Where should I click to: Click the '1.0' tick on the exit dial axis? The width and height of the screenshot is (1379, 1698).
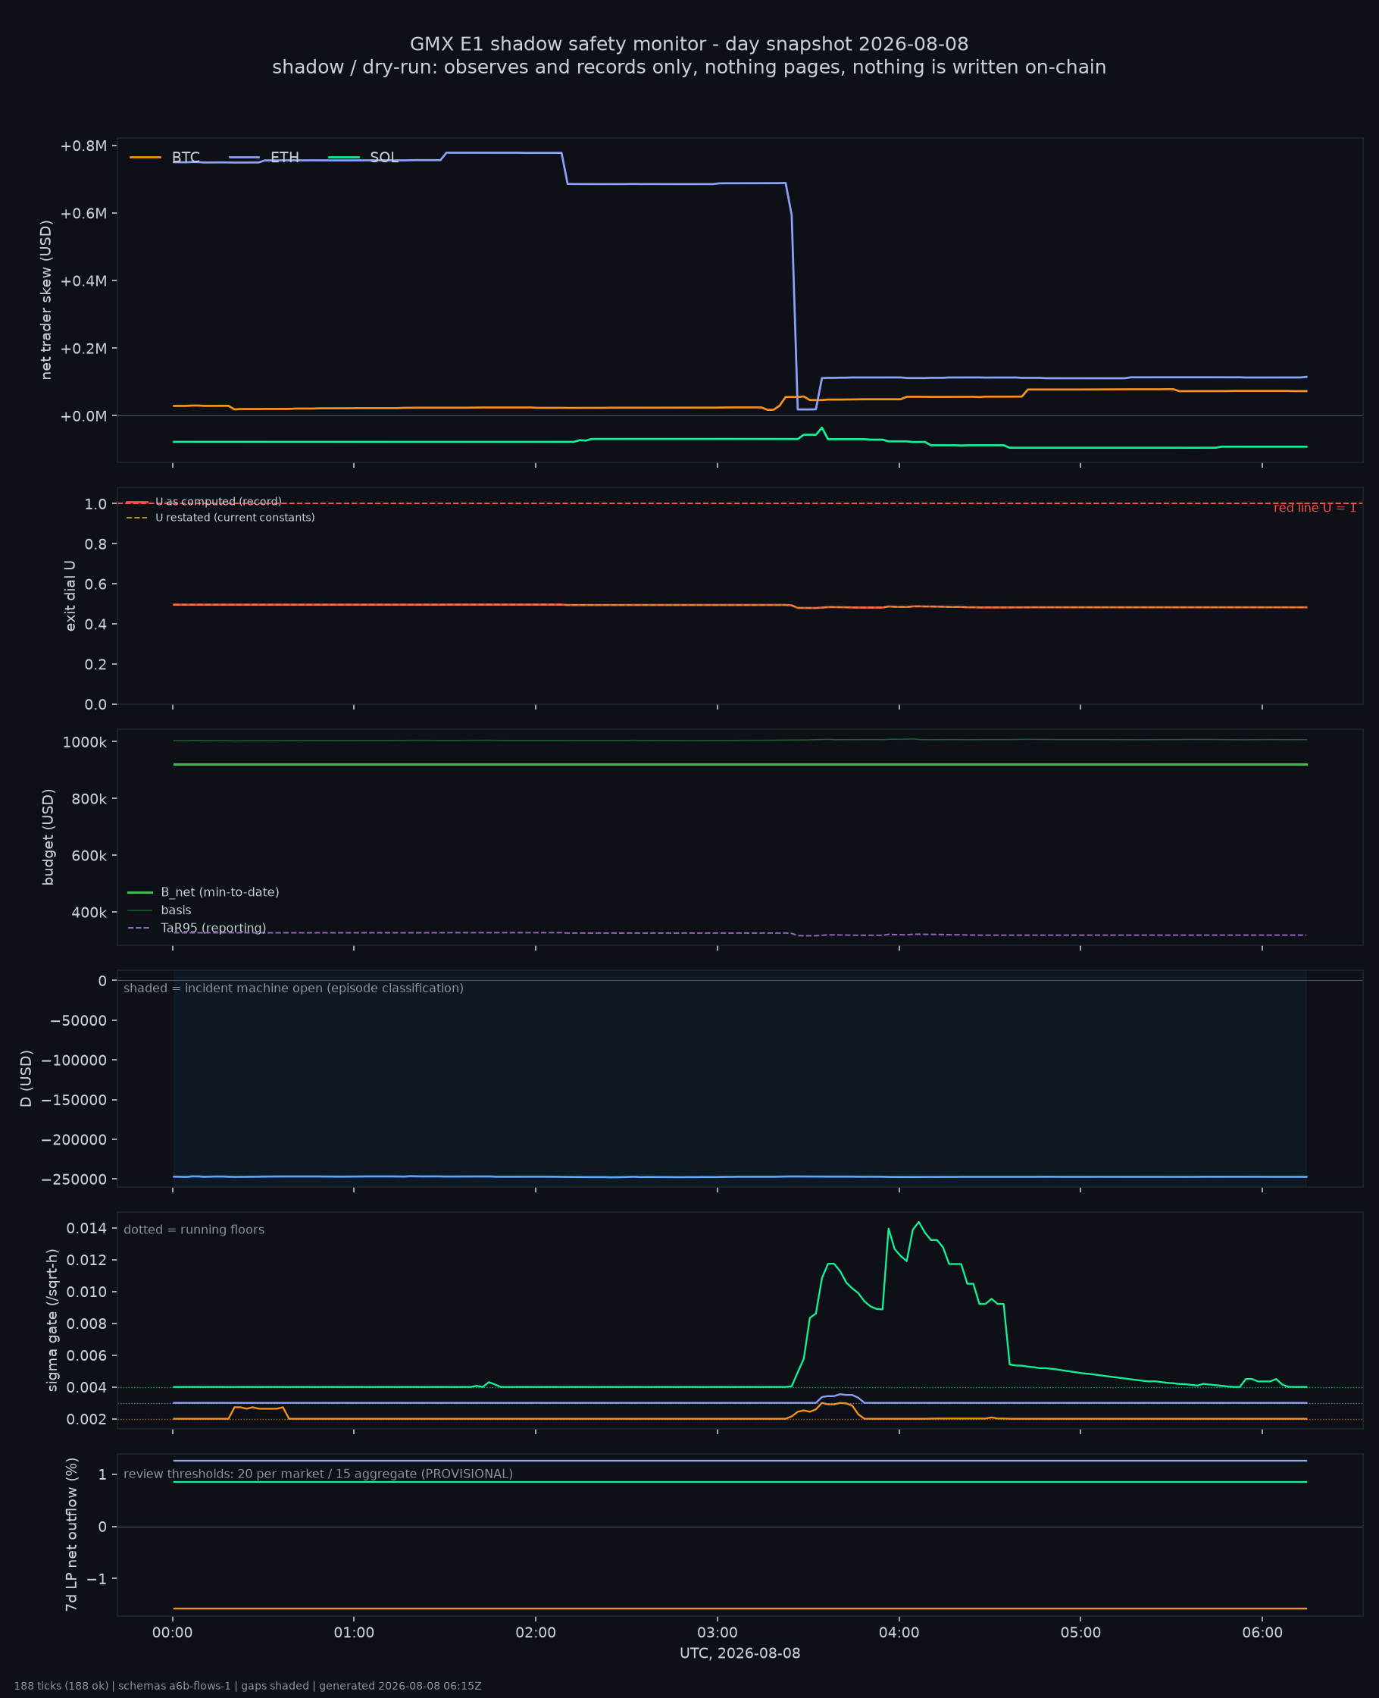click(96, 504)
